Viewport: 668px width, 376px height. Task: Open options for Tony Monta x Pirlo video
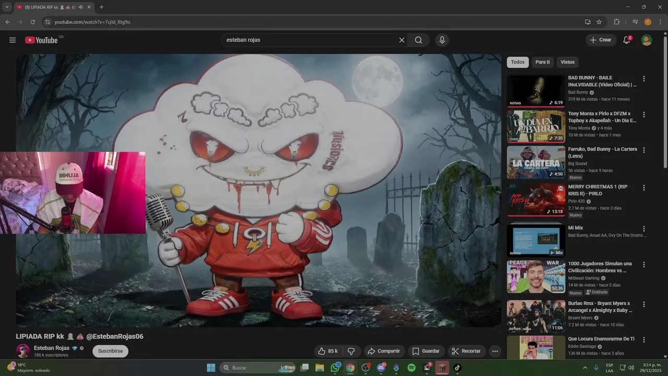(643, 114)
